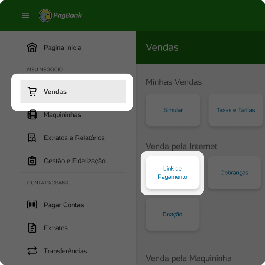Open Pagar Contas menu item

[73, 205]
